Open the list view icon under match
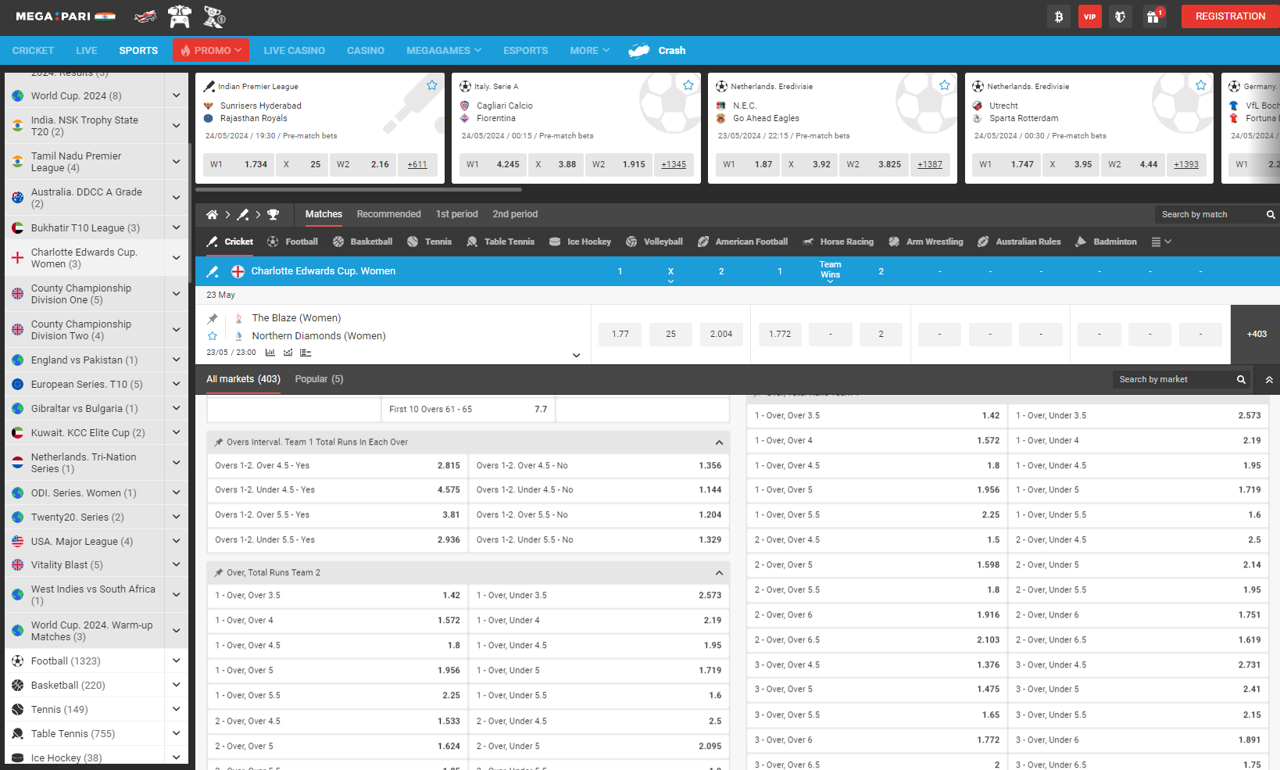The width and height of the screenshot is (1280, 770). pyautogui.click(x=306, y=353)
